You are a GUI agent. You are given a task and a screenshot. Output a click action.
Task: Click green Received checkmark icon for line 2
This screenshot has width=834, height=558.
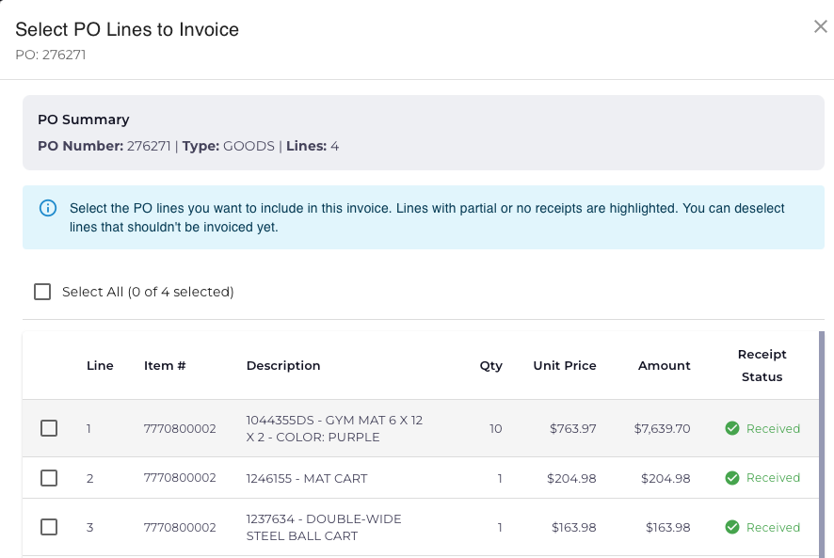pyautogui.click(x=732, y=478)
